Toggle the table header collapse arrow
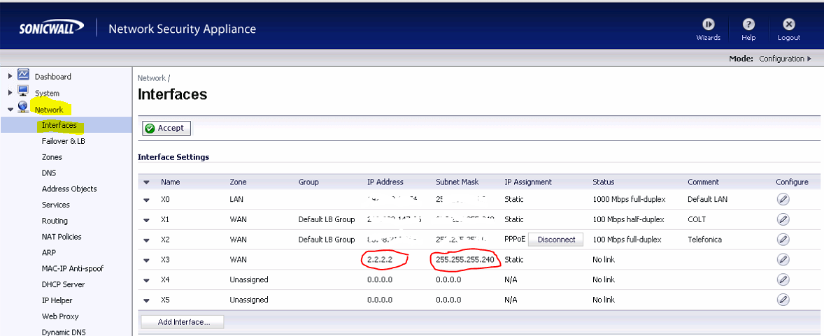This screenshot has height=336, width=824. [x=147, y=183]
